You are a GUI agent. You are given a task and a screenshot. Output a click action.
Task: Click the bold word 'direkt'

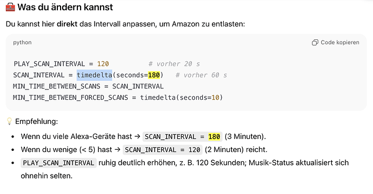[67, 24]
